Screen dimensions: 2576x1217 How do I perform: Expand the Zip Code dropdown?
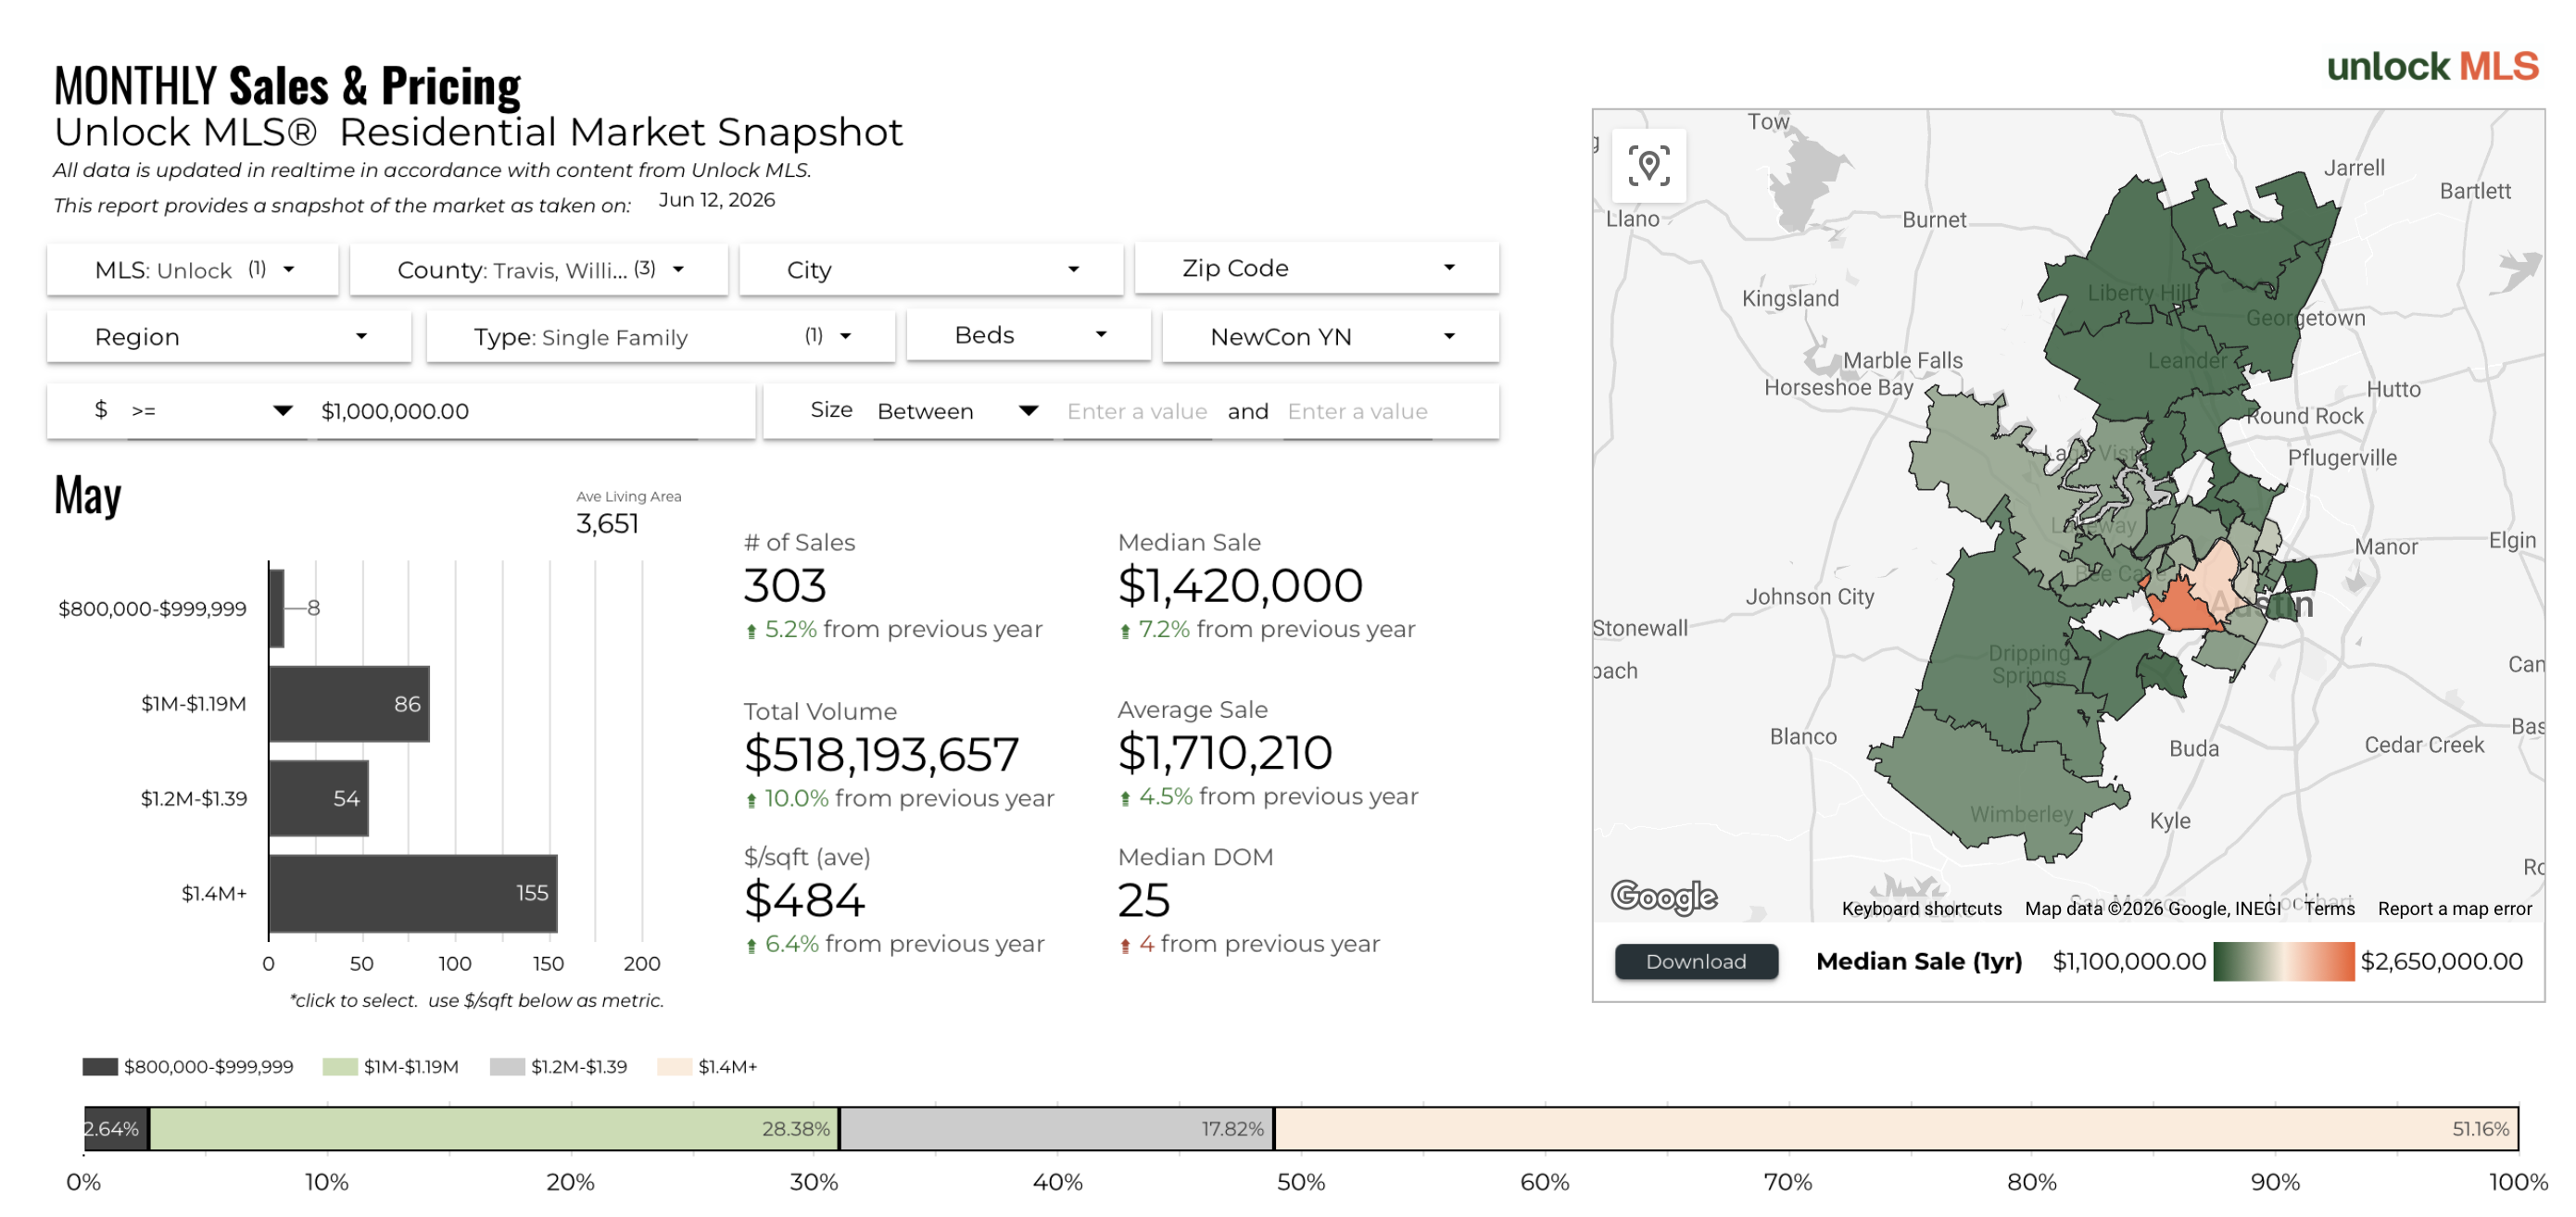1316,268
